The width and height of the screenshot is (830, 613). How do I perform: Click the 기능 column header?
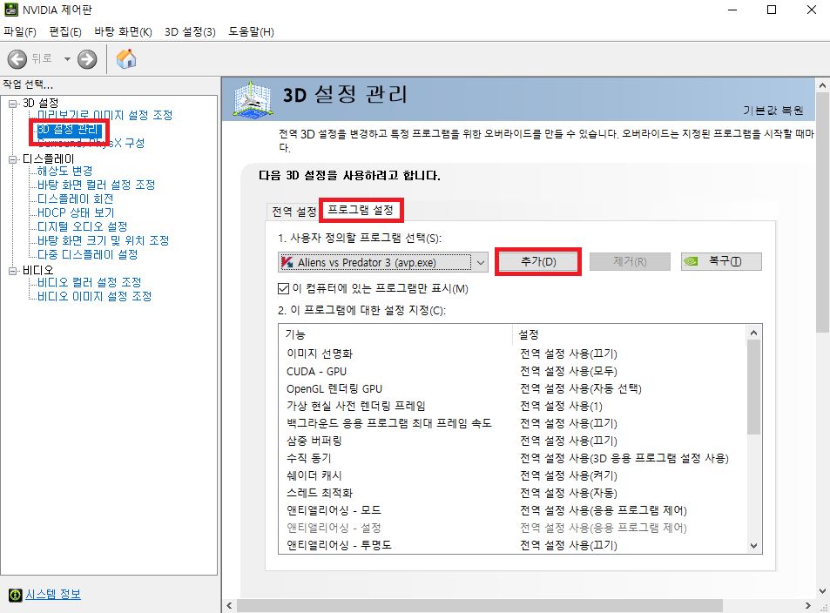point(395,334)
